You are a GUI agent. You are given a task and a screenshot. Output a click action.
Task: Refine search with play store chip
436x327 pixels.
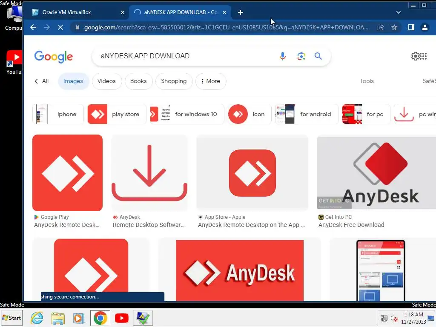pos(117,114)
